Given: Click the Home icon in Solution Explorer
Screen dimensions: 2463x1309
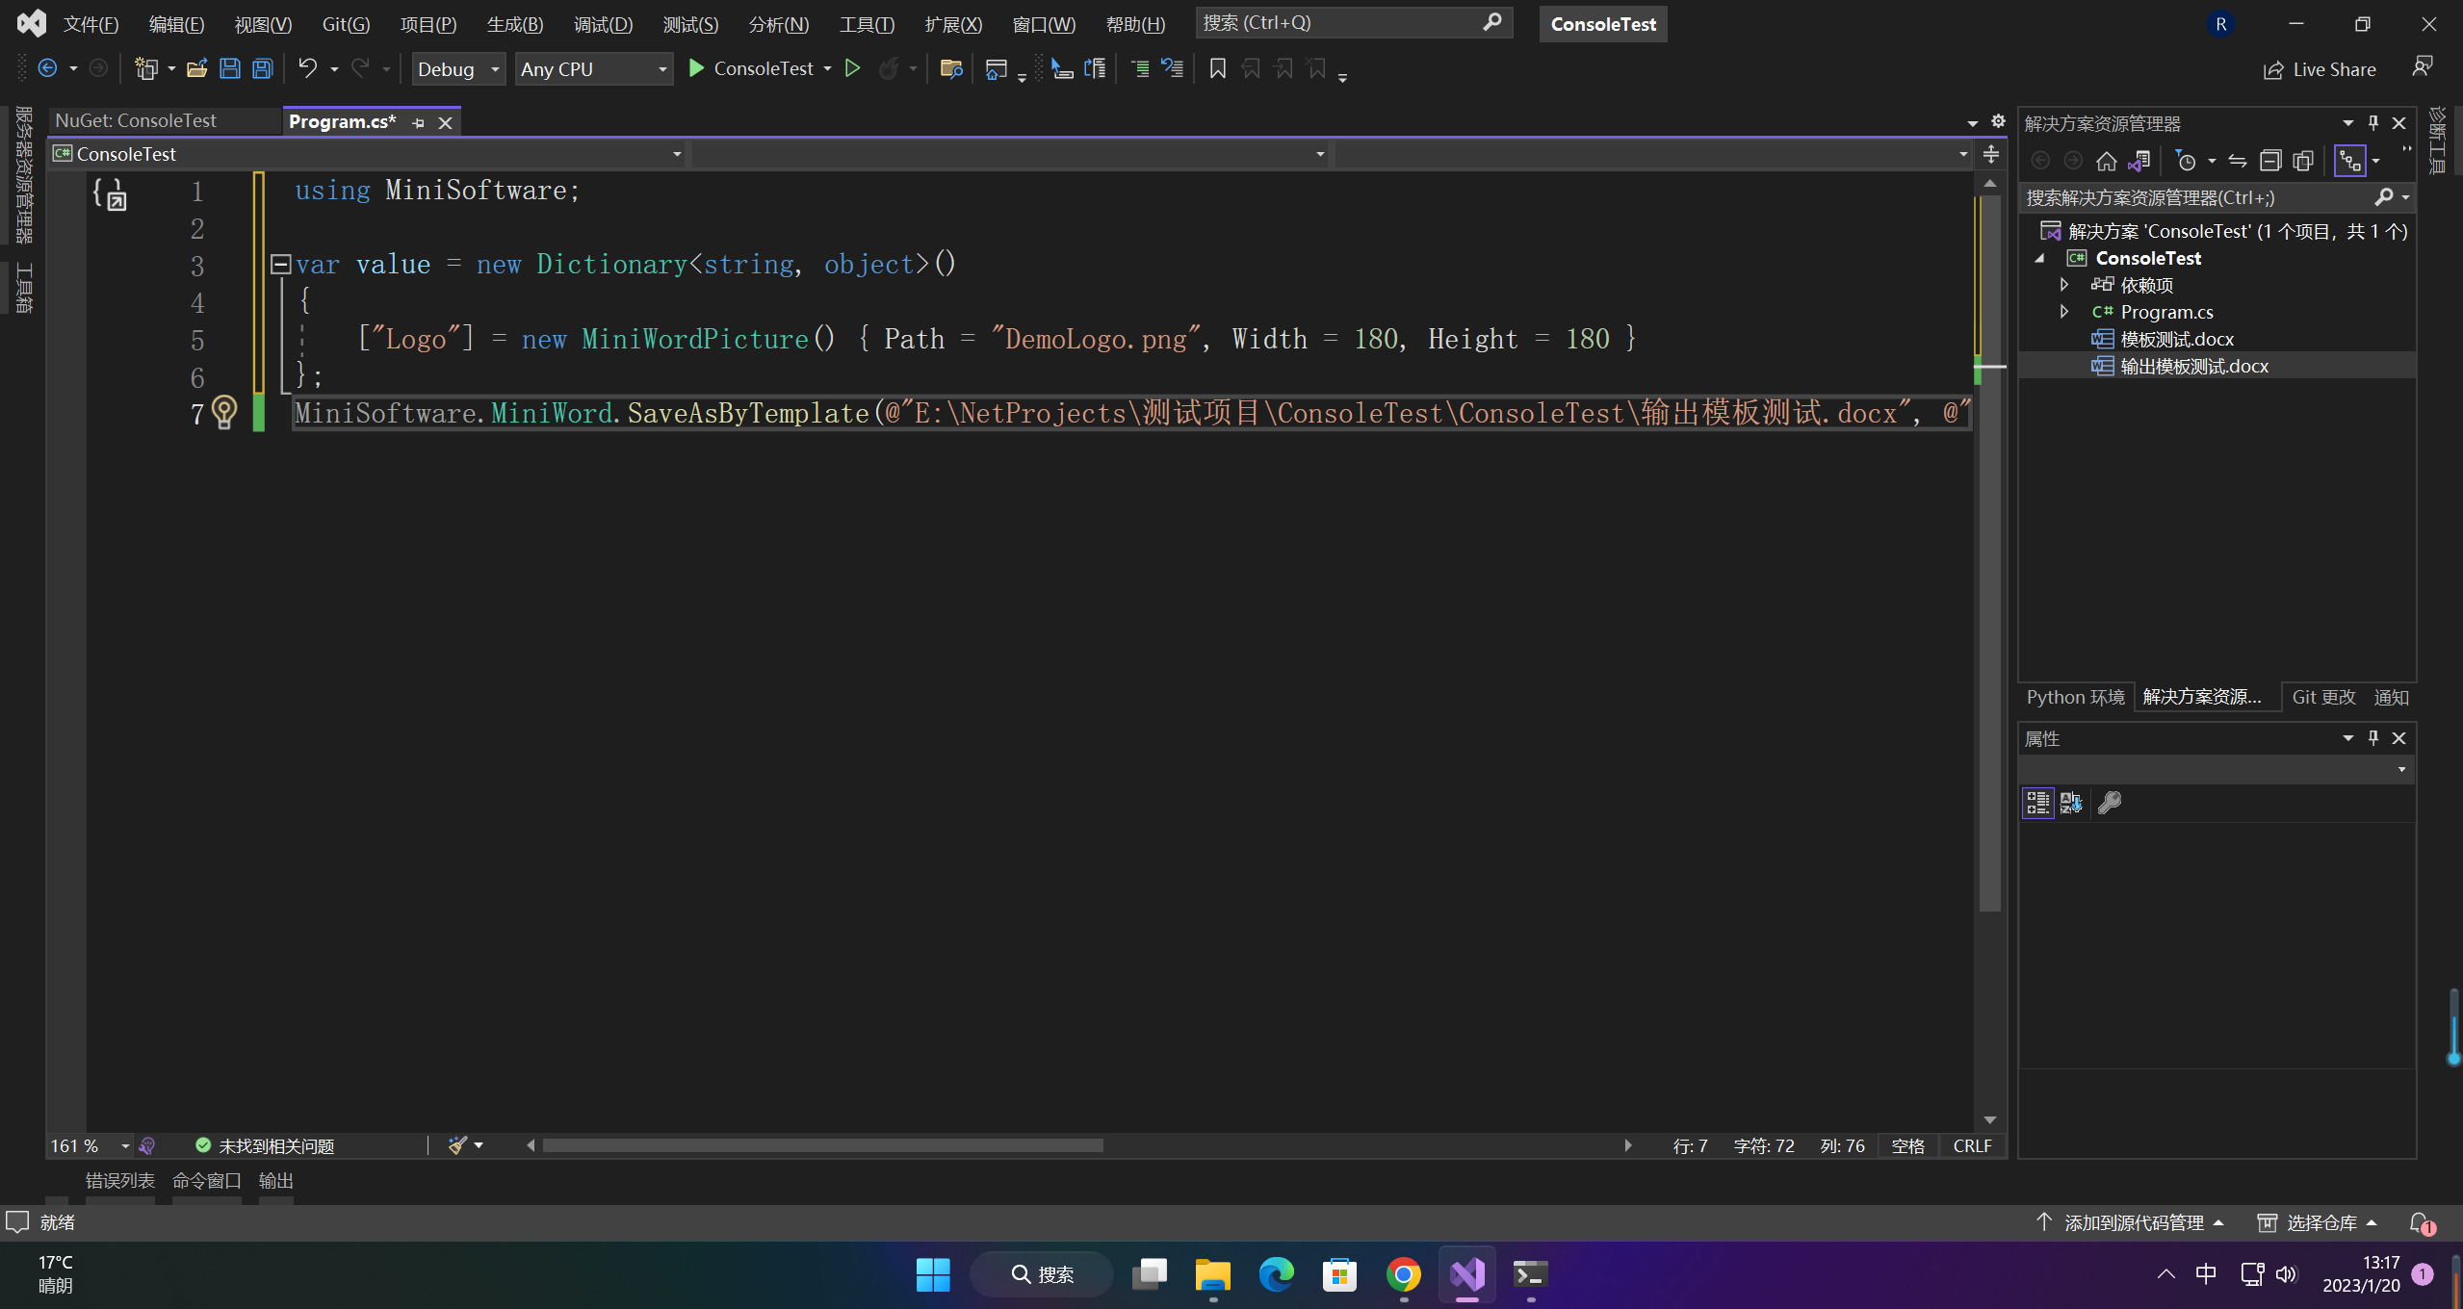Looking at the screenshot, I should (x=2107, y=161).
